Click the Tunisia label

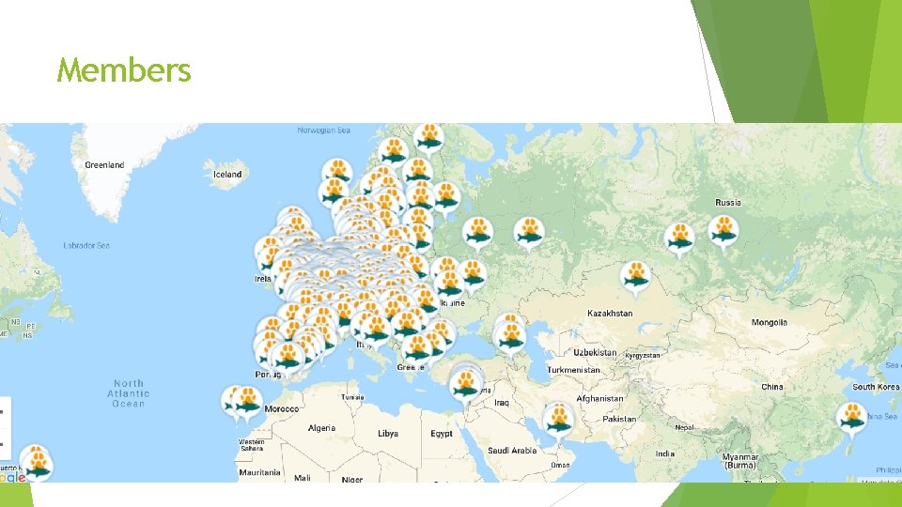pos(352,397)
